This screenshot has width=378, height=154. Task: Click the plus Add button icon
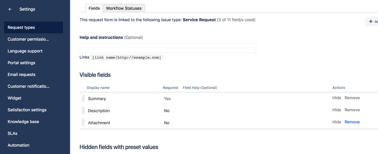(x=371, y=22)
